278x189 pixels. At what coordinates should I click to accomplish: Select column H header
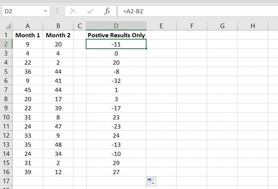tap(253, 26)
